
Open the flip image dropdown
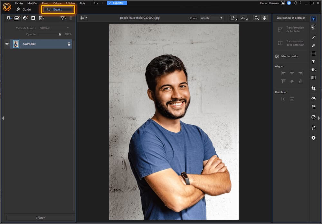click(x=244, y=18)
